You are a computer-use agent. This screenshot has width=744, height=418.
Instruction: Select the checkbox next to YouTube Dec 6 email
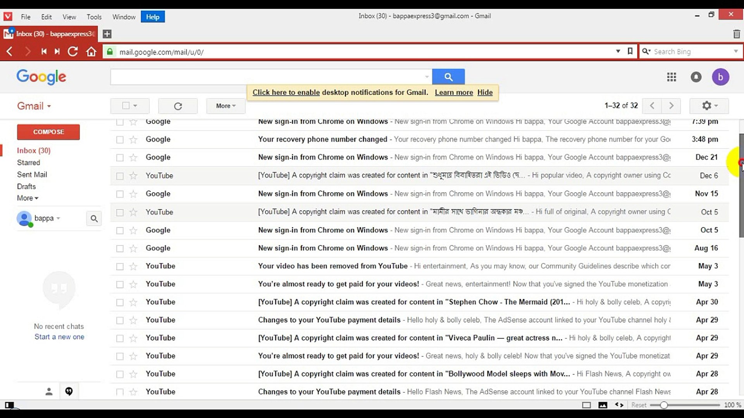coord(119,175)
